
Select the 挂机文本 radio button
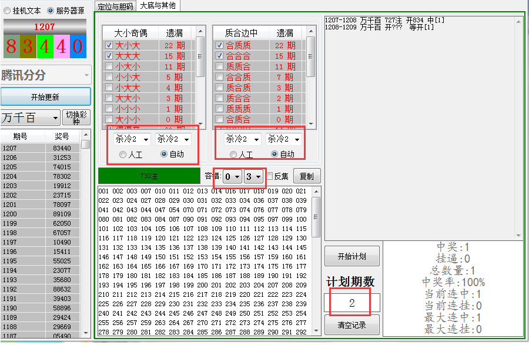click(x=6, y=11)
